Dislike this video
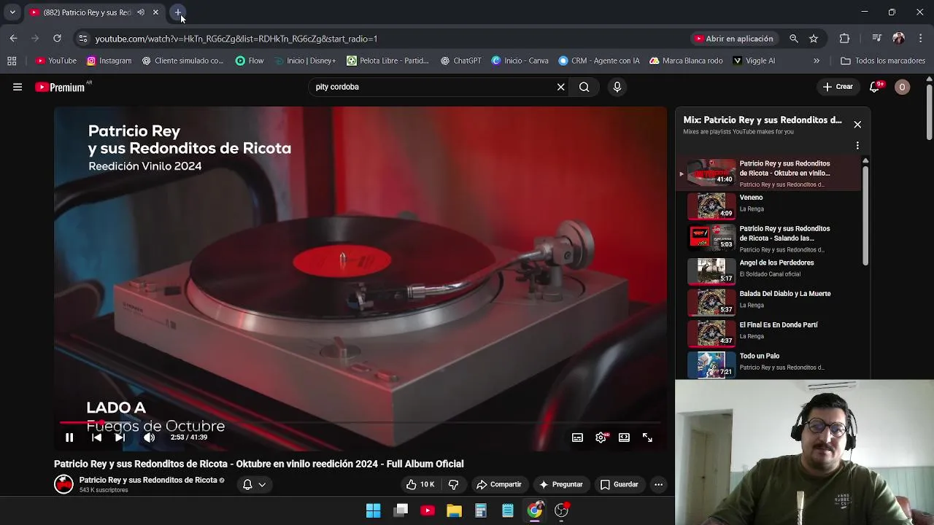 coord(453,484)
